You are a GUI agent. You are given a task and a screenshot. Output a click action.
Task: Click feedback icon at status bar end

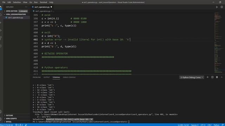click(x=223, y=125)
